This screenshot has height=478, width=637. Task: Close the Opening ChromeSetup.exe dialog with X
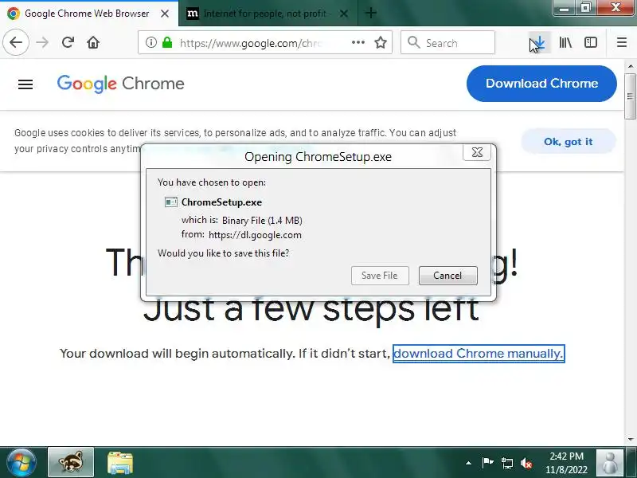click(x=477, y=152)
